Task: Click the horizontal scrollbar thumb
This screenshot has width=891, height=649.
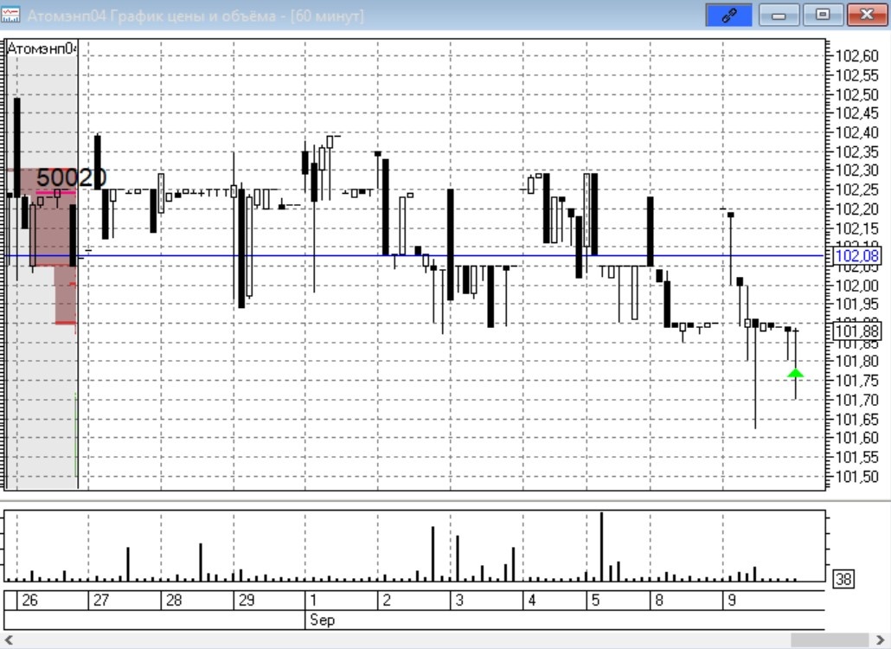Action: click(830, 640)
